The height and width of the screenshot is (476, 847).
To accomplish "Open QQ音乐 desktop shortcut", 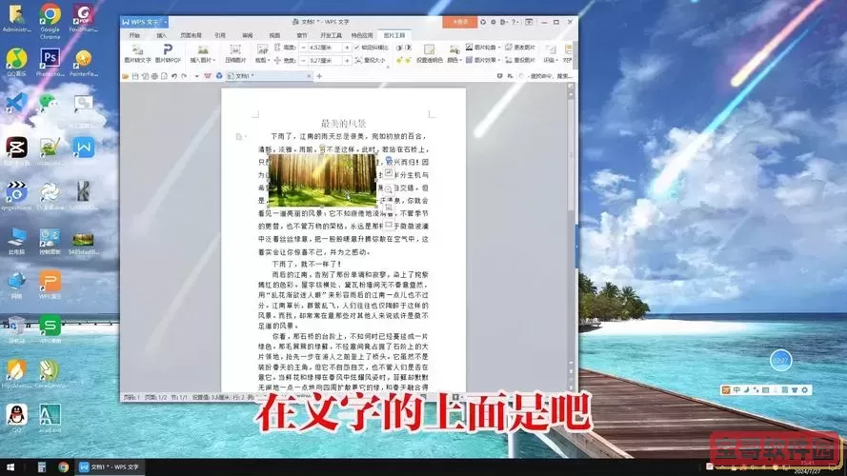I will pos(17,62).
